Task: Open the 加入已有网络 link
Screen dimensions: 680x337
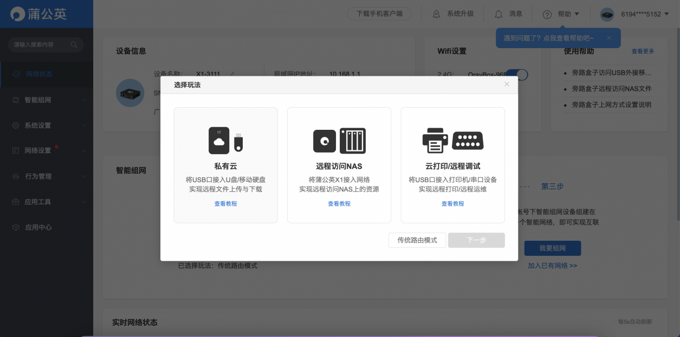Action: coord(552,265)
